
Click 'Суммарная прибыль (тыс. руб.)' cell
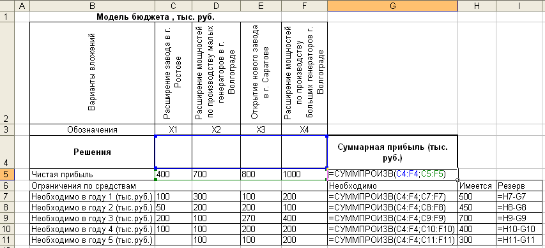[392, 152]
